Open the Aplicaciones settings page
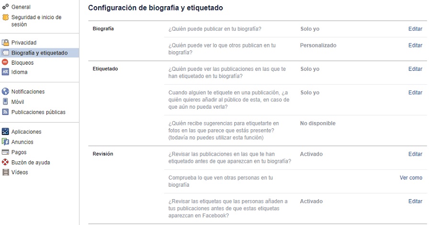The image size is (431, 225). [x=26, y=132]
